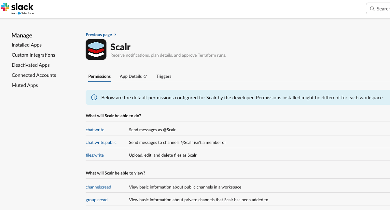Open the Scalr app icon

point(96,49)
